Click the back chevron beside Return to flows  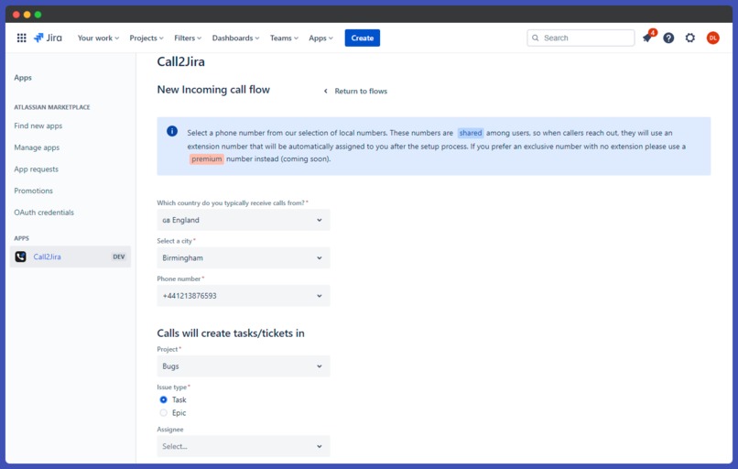[325, 91]
